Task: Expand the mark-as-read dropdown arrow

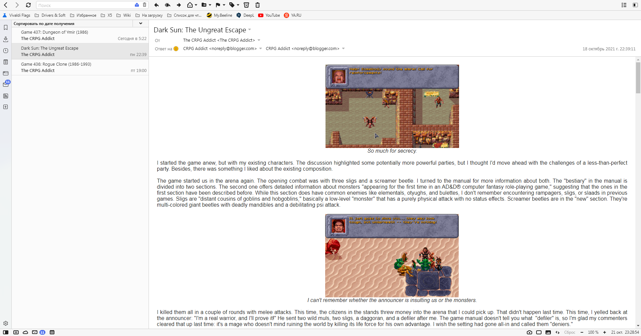Action: (196, 5)
